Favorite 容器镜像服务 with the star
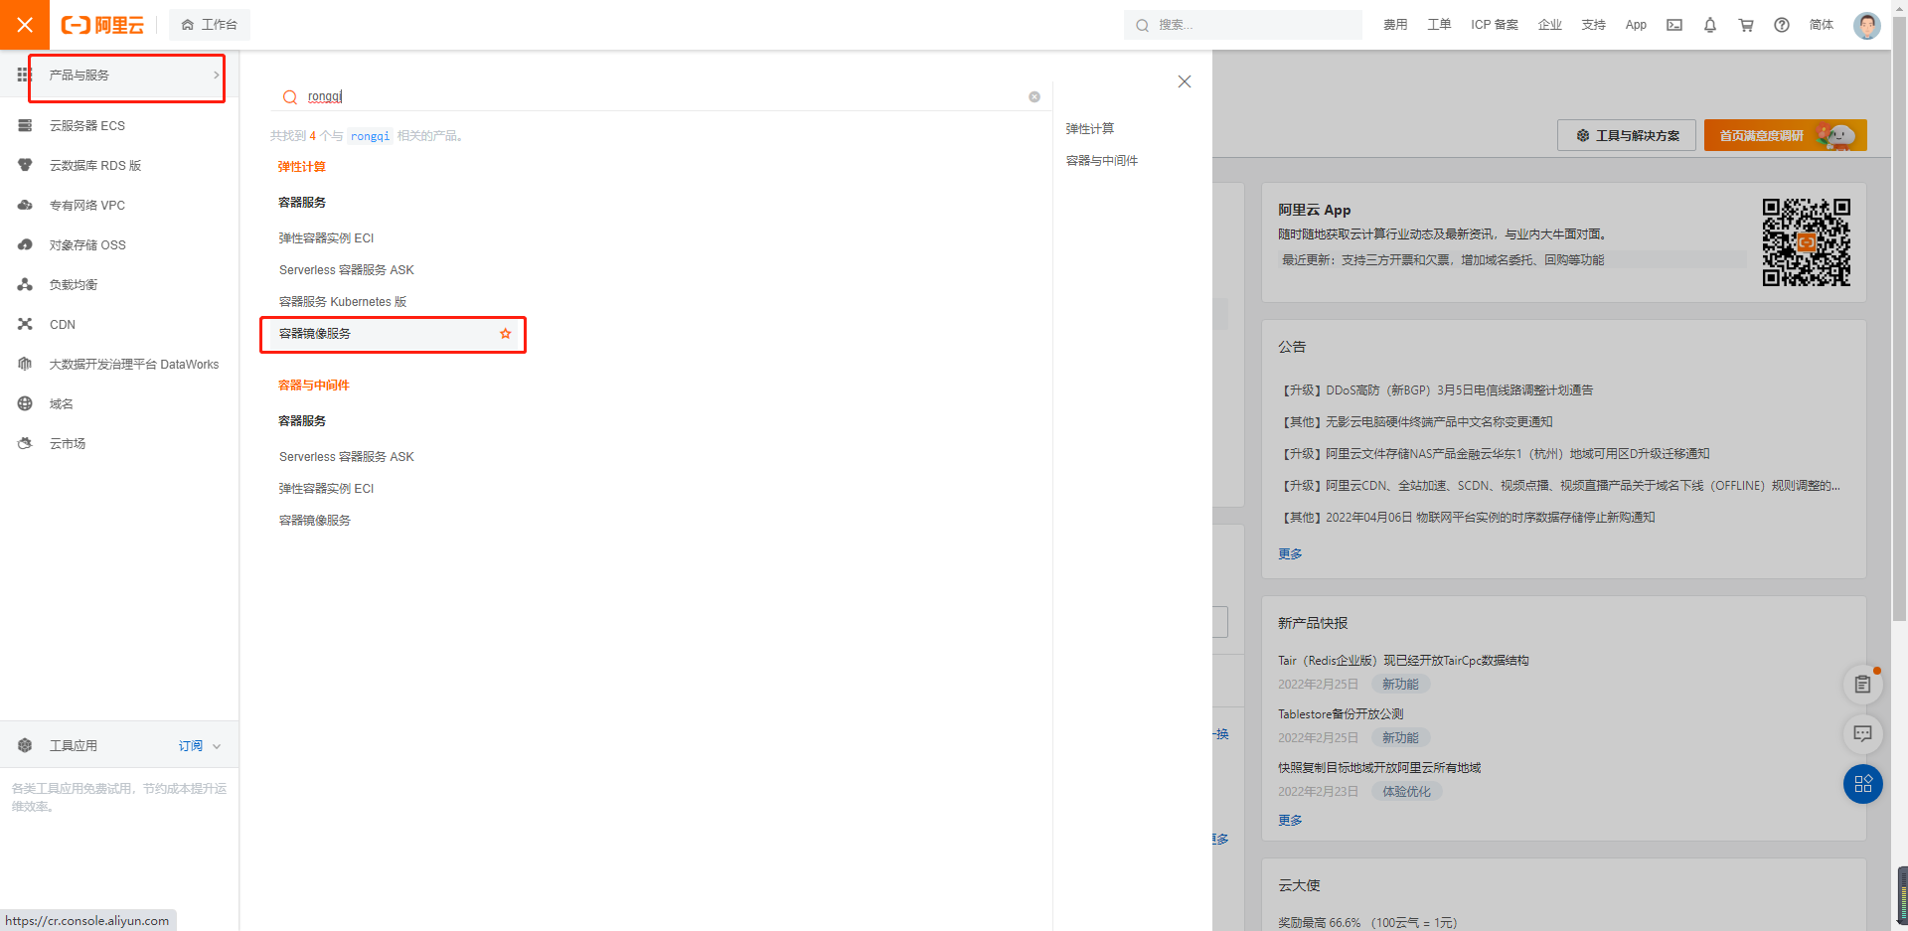 click(506, 333)
